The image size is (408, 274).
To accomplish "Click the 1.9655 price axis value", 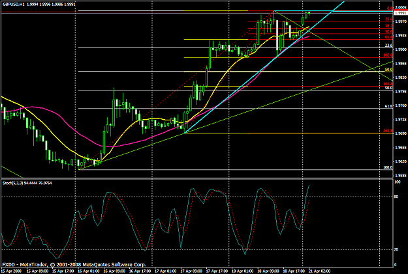I will coord(401,147).
